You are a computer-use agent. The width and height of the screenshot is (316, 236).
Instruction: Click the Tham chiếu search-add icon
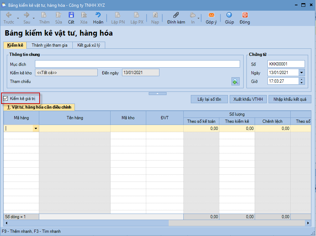click(235, 82)
